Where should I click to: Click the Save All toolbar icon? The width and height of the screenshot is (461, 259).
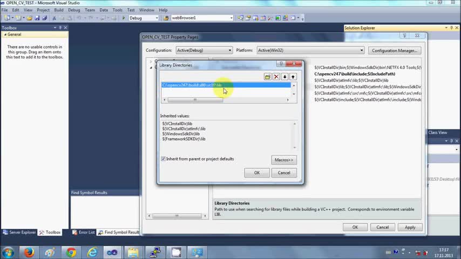click(x=44, y=18)
